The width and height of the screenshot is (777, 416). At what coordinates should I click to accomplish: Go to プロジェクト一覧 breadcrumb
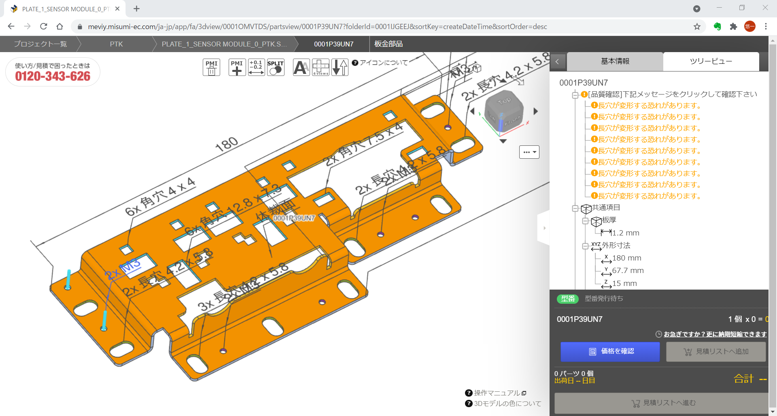[40, 44]
